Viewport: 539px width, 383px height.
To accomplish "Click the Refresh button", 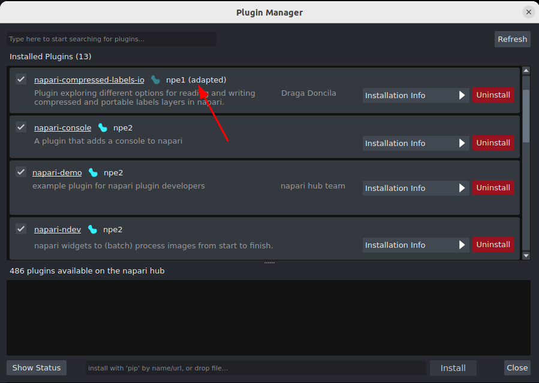I will (x=512, y=38).
